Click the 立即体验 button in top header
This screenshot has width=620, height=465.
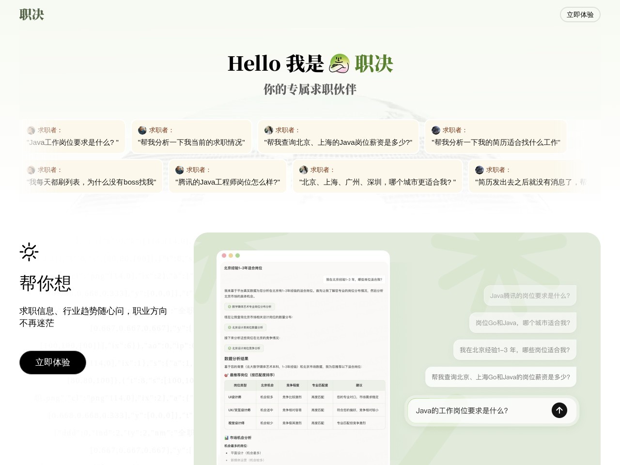(580, 15)
